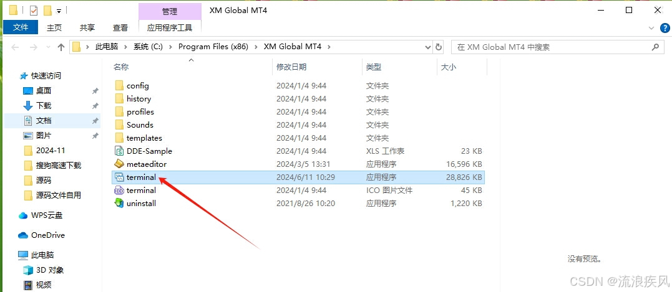Expand path chevron after 系统 (C:)

170,47
